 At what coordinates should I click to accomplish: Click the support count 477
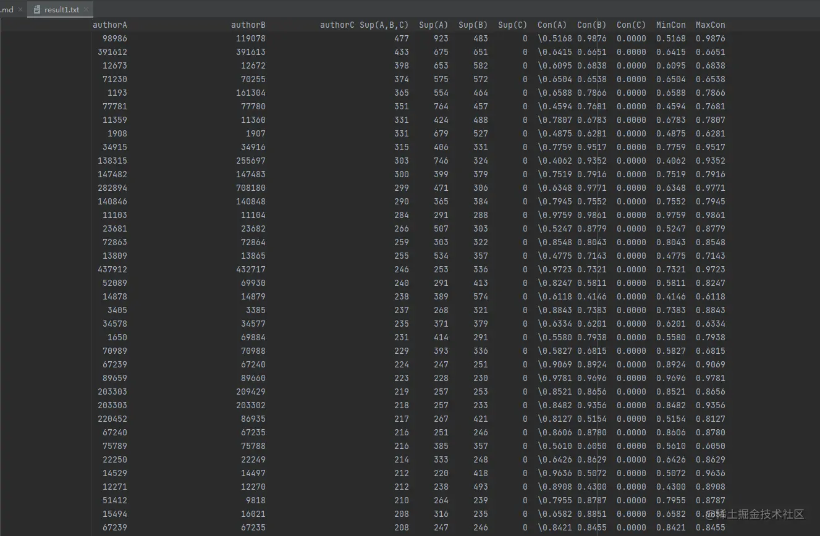pyautogui.click(x=402, y=38)
